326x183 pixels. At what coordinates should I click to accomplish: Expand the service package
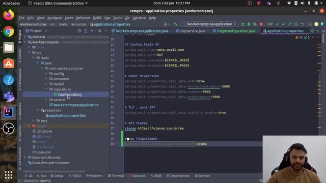click(x=46, y=100)
